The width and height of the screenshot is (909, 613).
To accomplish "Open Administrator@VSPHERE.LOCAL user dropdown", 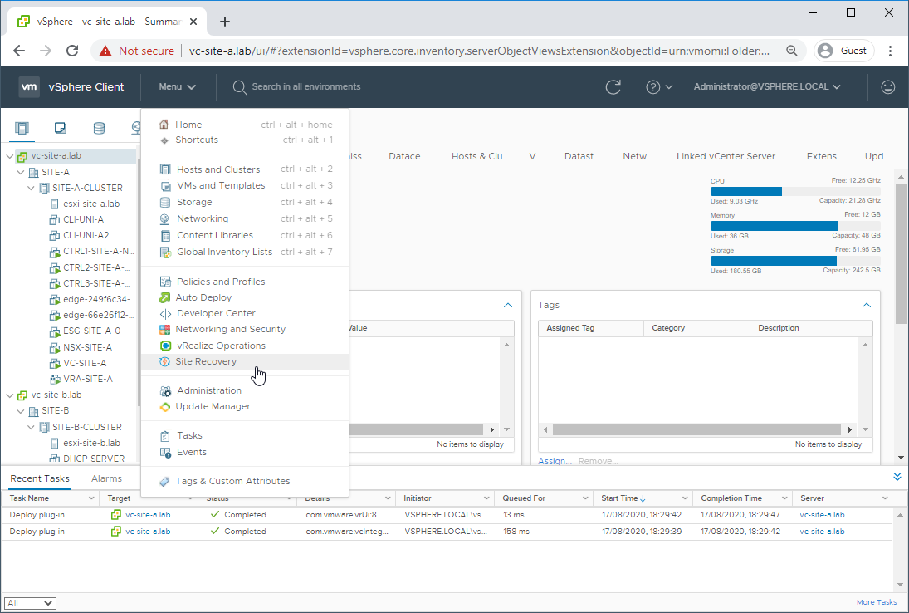I will click(x=767, y=87).
